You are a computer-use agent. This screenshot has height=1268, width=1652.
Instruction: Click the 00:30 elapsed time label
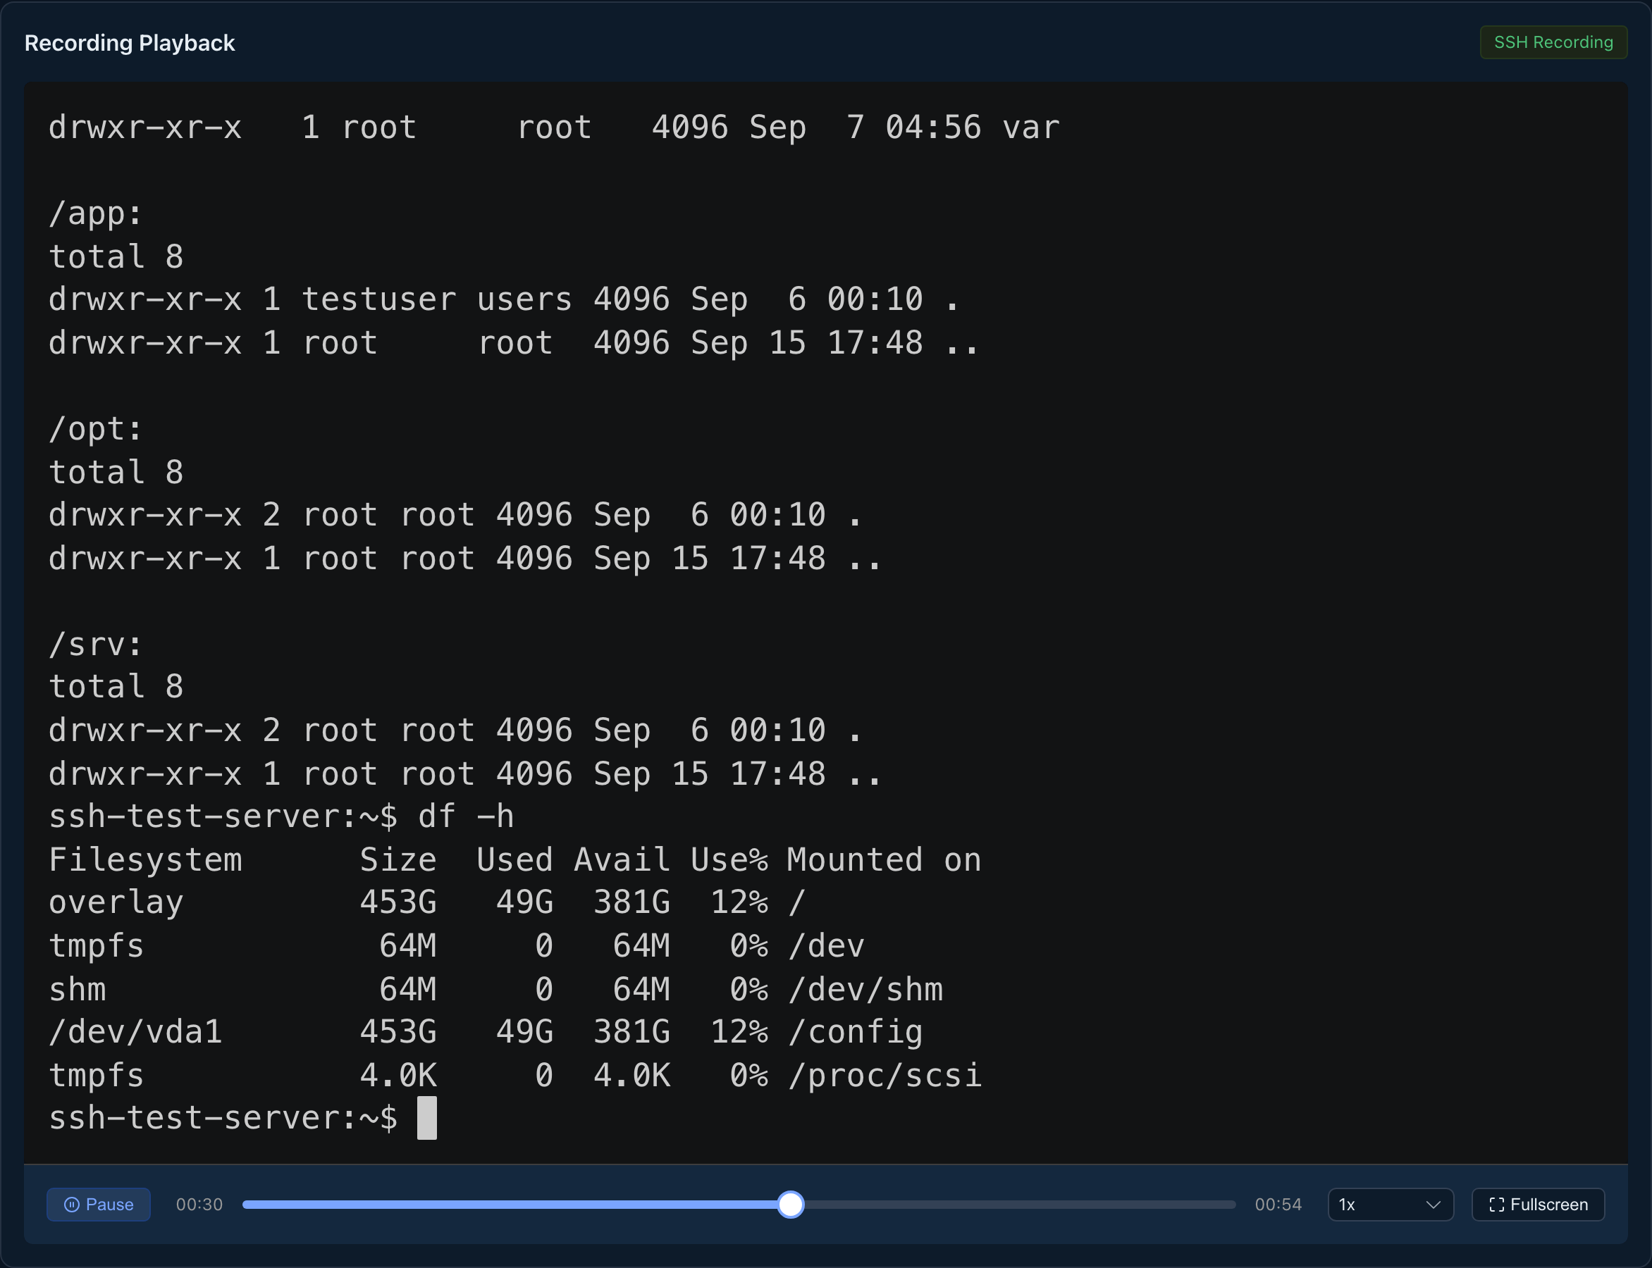[x=199, y=1204]
